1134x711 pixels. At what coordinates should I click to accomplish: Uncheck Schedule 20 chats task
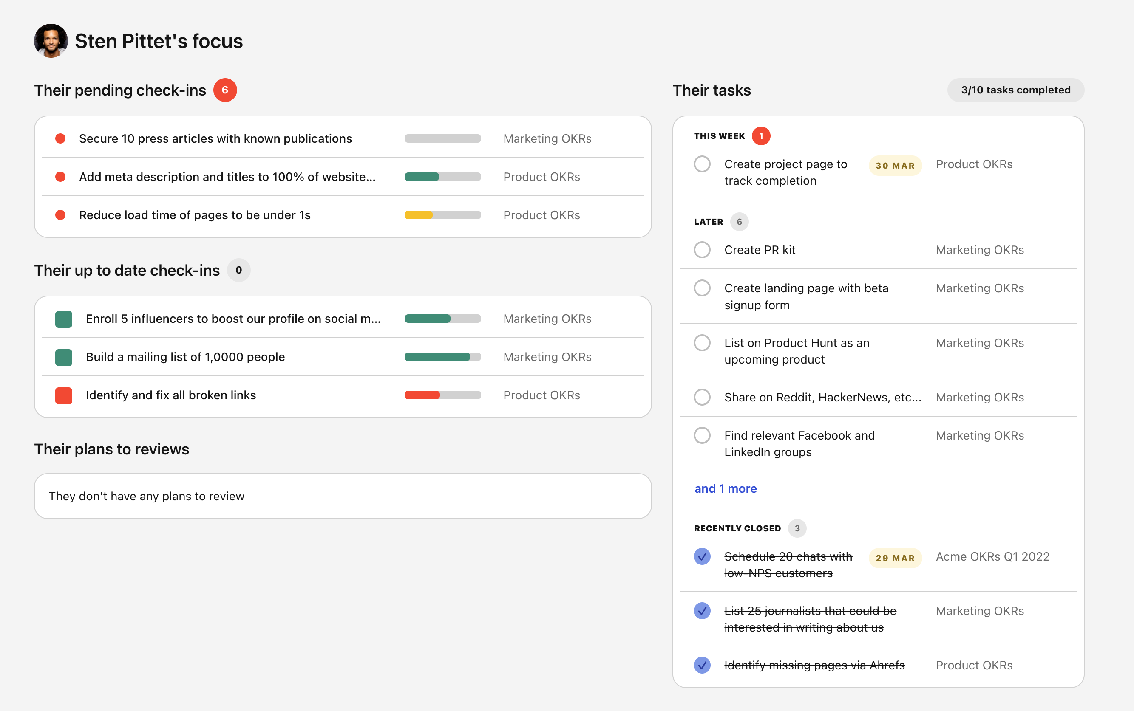pyautogui.click(x=702, y=556)
